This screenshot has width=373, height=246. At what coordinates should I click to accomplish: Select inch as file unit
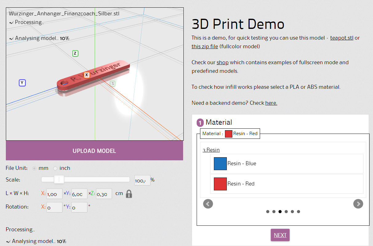click(55, 168)
